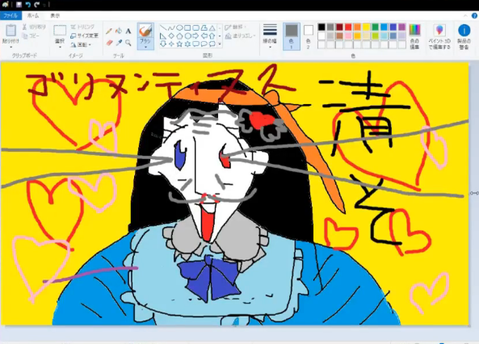The height and width of the screenshot is (344, 479).
Task: Select the Magnifier zoom tool
Action: pyautogui.click(x=128, y=43)
